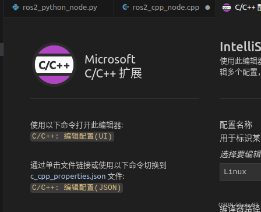The image size is (261, 212).
Task: Click the 'C/C++: 编辑配置(UI)' command text
Action: [72, 136]
